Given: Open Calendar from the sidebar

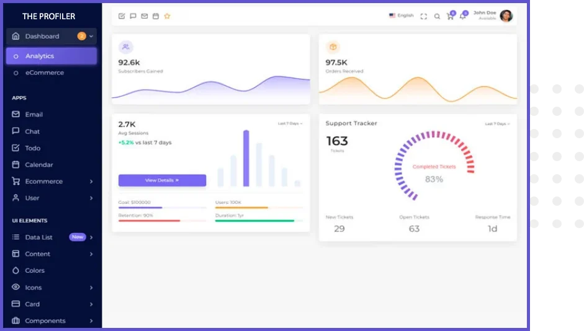Looking at the screenshot, I should click(38, 165).
